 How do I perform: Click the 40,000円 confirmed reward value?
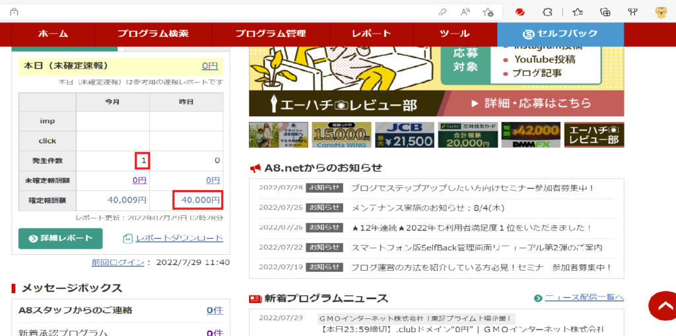201,200
